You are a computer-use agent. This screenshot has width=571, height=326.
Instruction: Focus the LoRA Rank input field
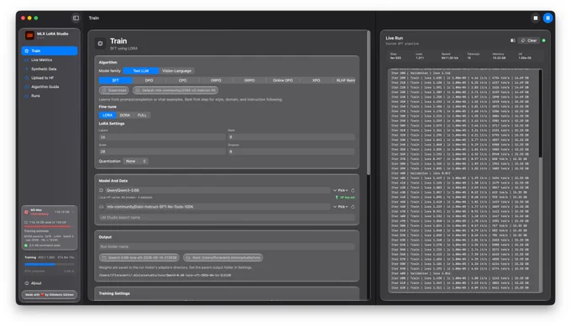pos(291,137)
